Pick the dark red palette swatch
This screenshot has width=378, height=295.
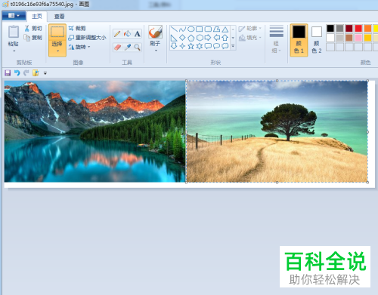click(349, 29)
